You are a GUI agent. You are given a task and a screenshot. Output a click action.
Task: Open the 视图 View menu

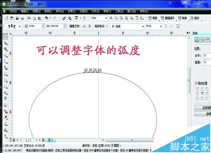click(x=36, y=11)
